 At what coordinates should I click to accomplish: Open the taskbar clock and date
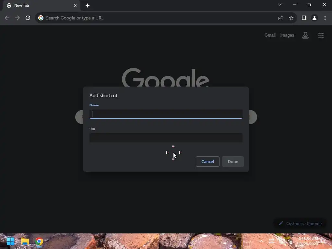pos(308,241)
